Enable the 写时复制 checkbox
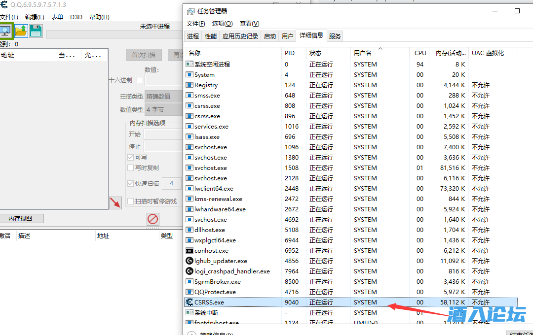The width and height of the screenshot is (533, 335). pyautogui.click(x=131, y=167)
